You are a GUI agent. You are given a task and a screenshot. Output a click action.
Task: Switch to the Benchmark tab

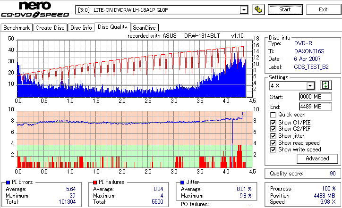17,28
